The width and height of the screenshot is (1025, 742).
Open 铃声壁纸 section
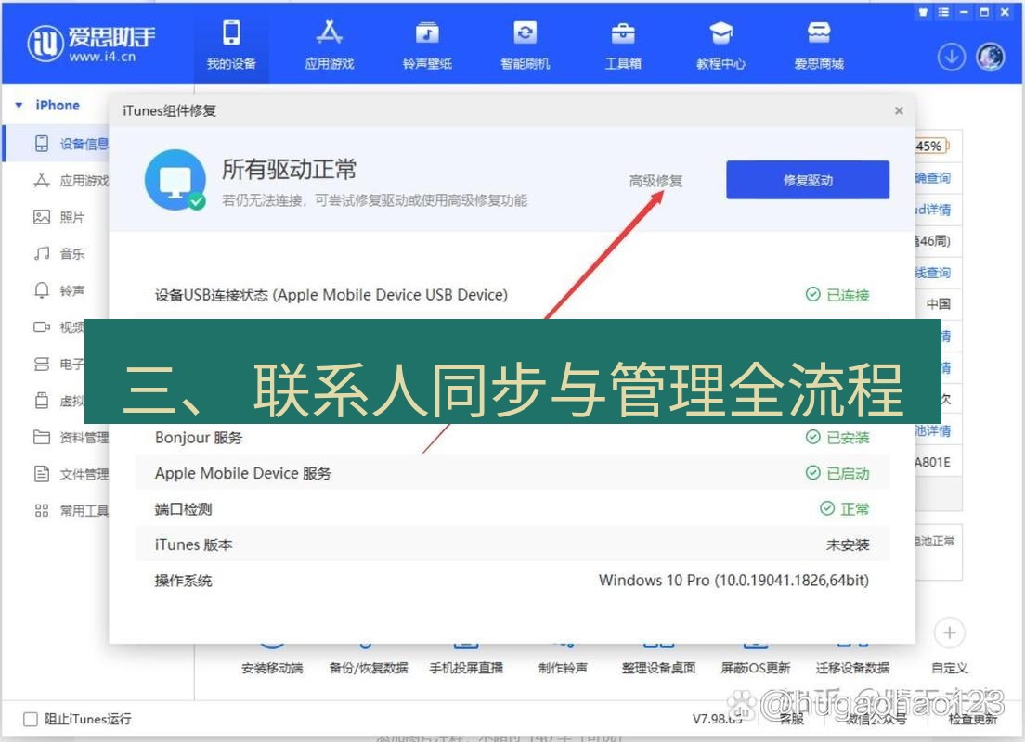pos(427,45)
